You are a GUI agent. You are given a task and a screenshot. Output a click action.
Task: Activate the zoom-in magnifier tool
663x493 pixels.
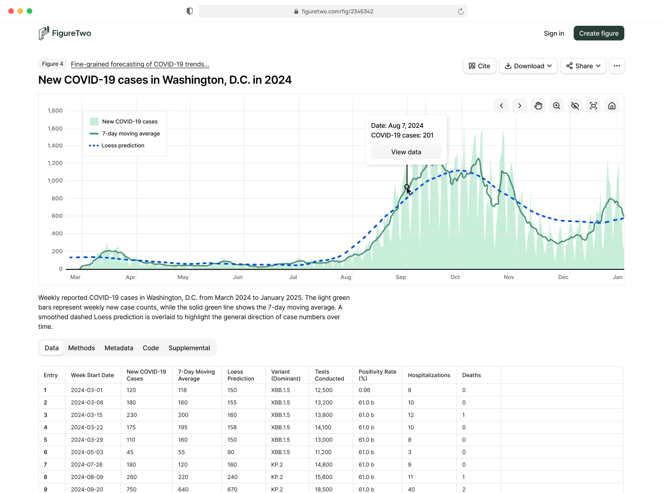pyautogui.click(x=557, y=106)
